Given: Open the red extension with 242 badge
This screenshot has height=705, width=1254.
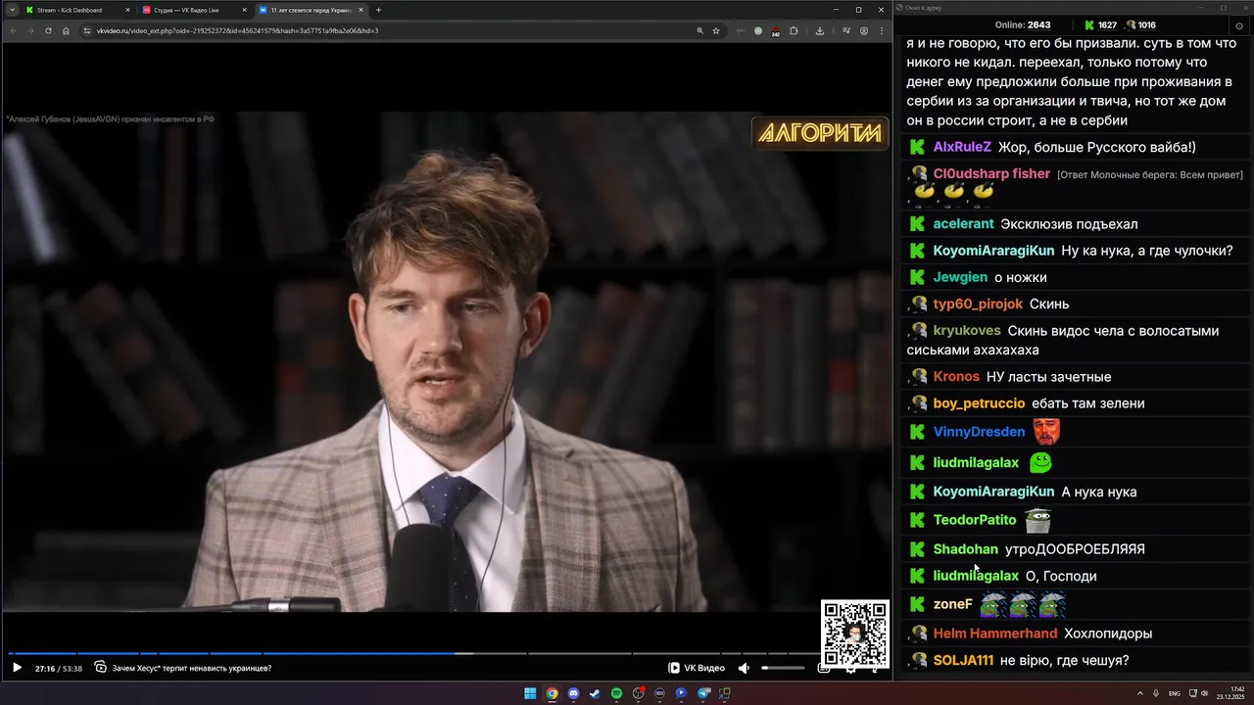Looking at the screenshot, I should [x=776, y=31].
